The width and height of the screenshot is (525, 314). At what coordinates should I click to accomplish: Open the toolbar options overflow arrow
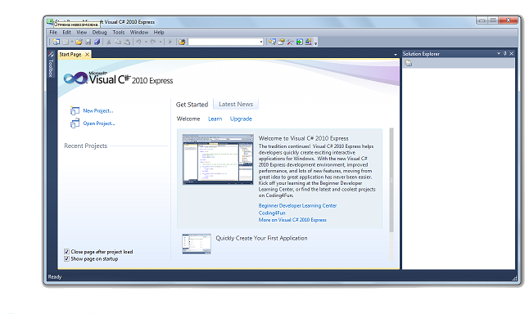tap(315, 43)
